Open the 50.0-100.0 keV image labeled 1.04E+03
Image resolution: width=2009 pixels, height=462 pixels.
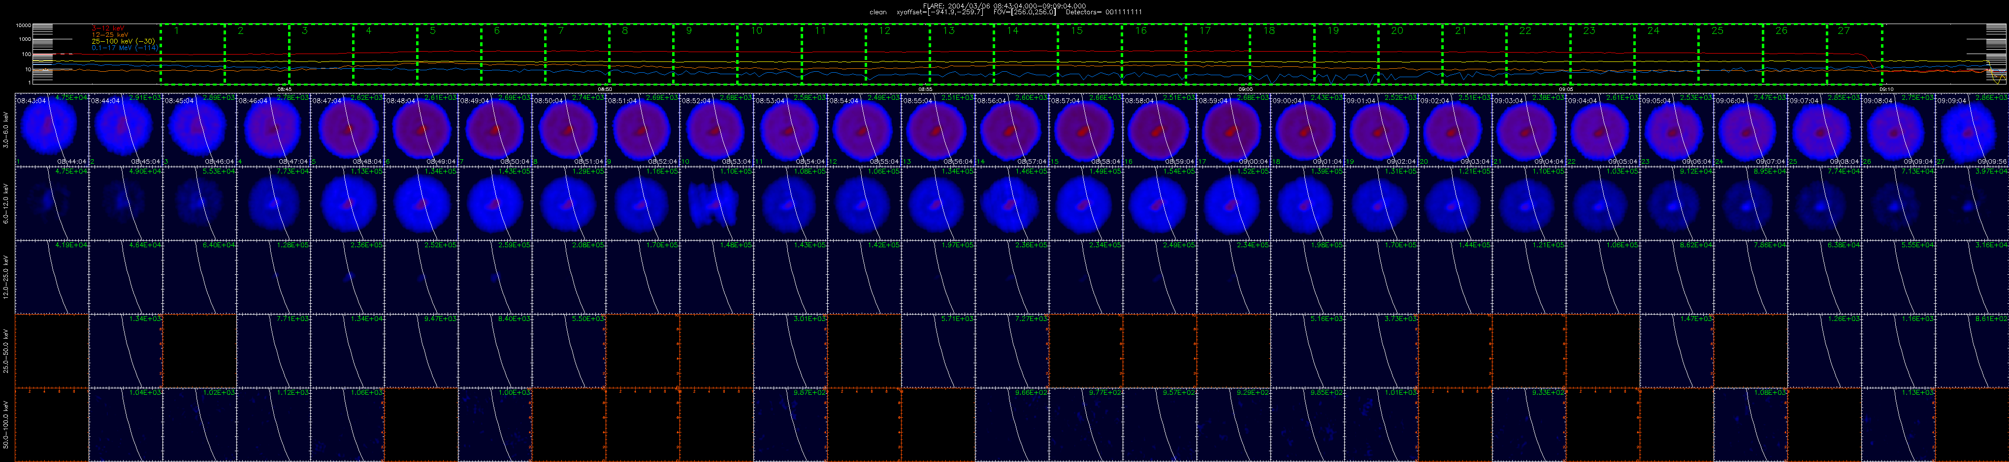(x=126, y=425)
